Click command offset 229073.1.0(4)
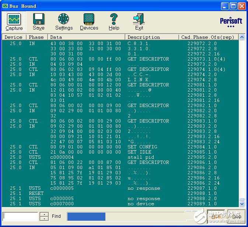 tap(206, 59)
